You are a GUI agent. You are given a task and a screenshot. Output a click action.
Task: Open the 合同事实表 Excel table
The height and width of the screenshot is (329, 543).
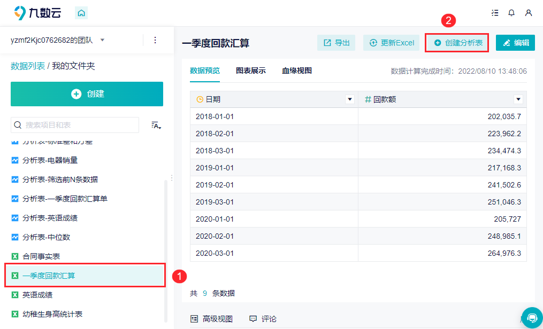click(x=41, y=256)
